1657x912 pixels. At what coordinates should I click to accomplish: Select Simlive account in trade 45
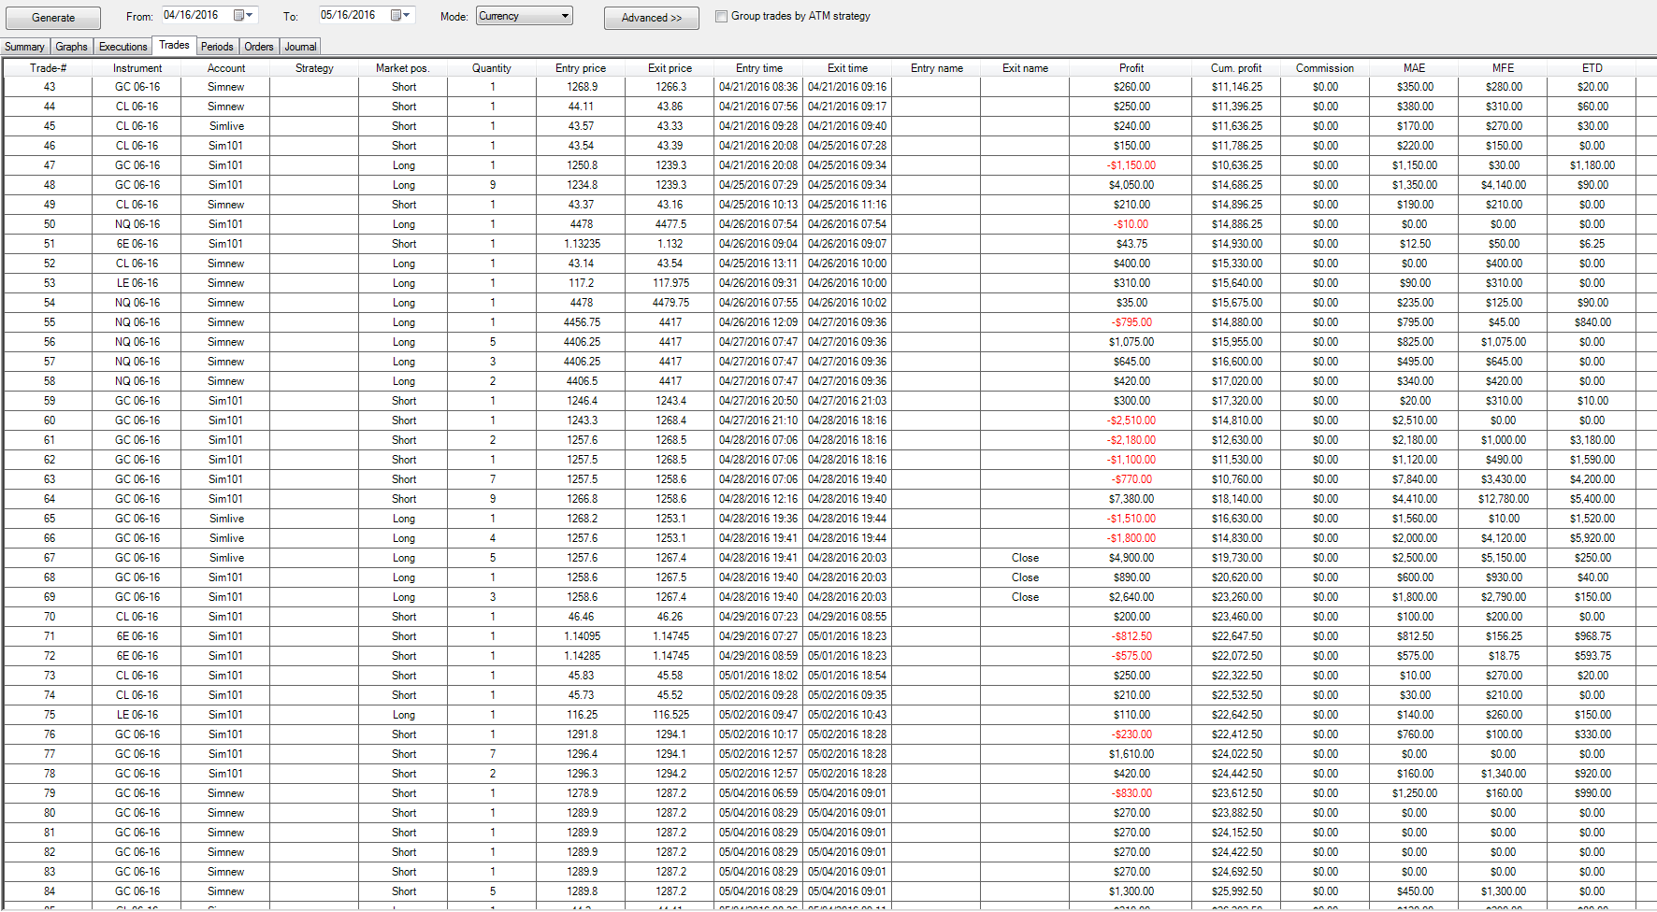[x=226, y=126]
